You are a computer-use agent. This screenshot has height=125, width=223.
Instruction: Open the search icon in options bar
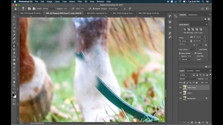pos(202,9)
